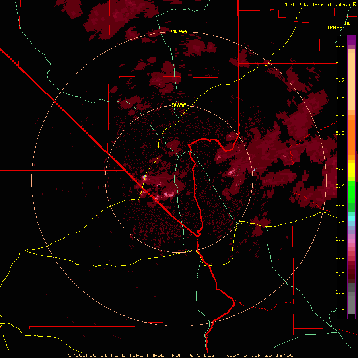
Task: Click the 7.4 scale value
Action: (340, 98)
